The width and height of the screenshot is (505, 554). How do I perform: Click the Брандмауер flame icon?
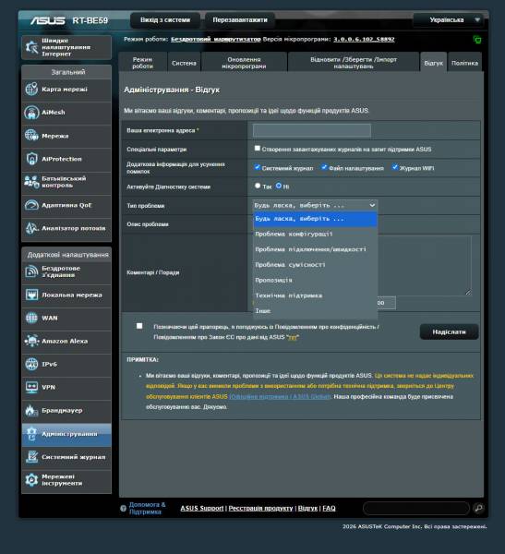click(31, 410)
